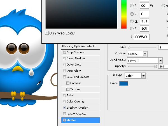Uncheck the Gradient Overlay checkbox
This screenshot has width=168, height=126.
pos(64,108)
